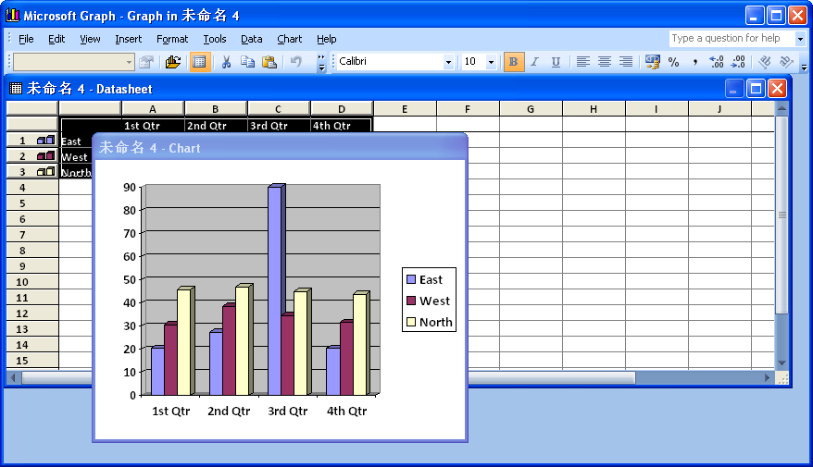The width and height of the screenshot is (813, 467).
Task: Open the Chart menu
Action: (289, 39)
